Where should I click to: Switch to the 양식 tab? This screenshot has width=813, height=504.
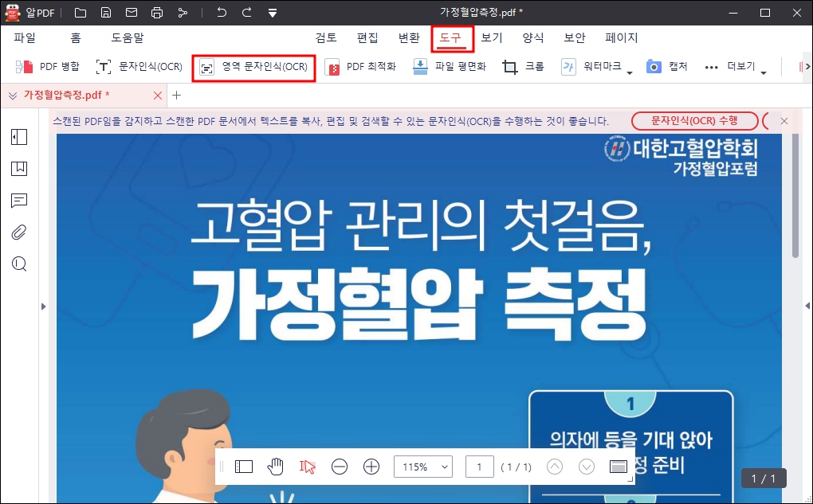(x=533, y=37)
